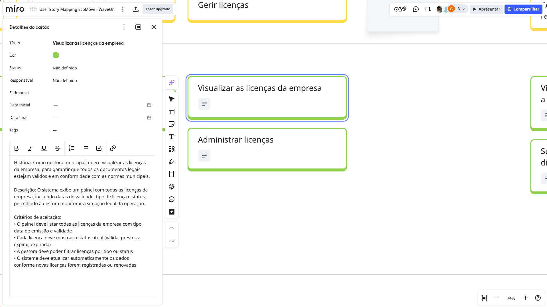Open card details more options menu
Screen dimensions: 547x307
(x=124, y=27)
